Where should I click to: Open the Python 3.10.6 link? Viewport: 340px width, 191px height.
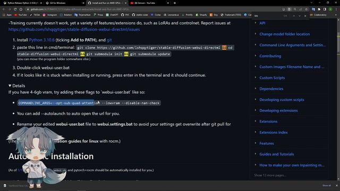click(x=41, y=40)
